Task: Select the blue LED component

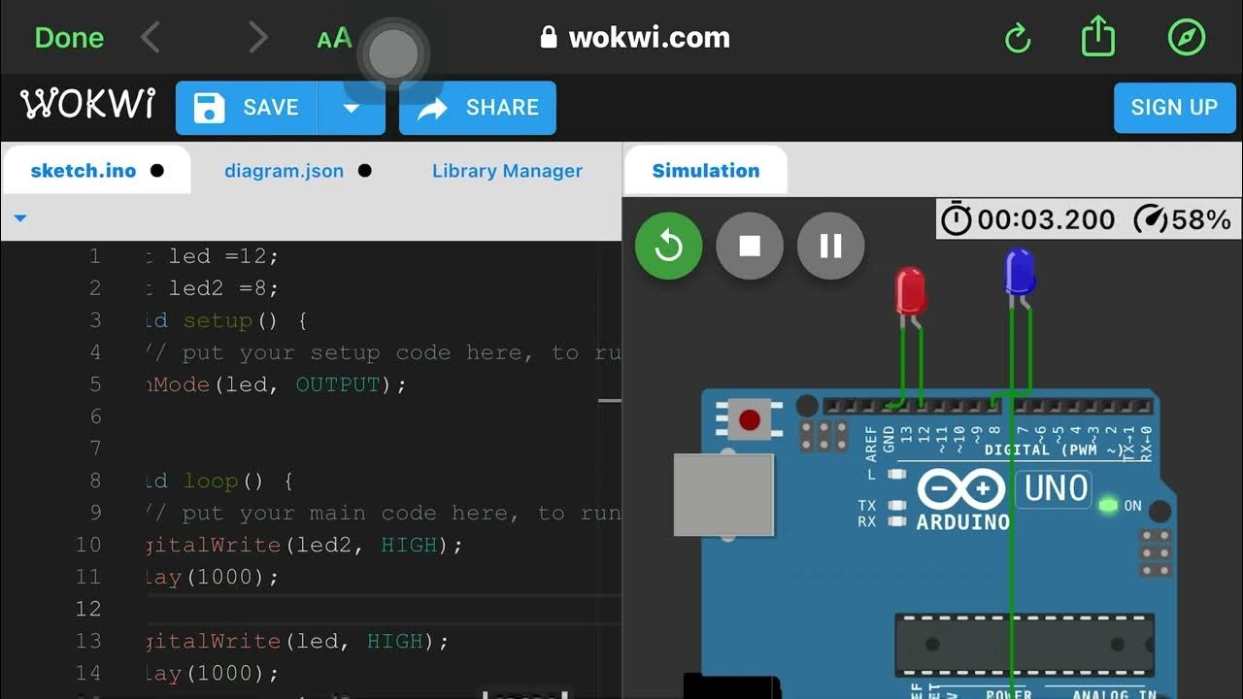Action: (1019, 273)
